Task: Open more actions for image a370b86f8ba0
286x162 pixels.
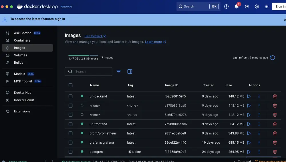Action: (259, 106)
